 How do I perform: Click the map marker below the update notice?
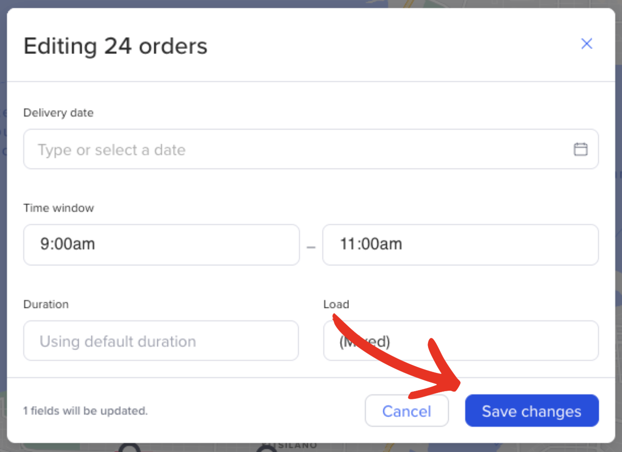[129, 448]
